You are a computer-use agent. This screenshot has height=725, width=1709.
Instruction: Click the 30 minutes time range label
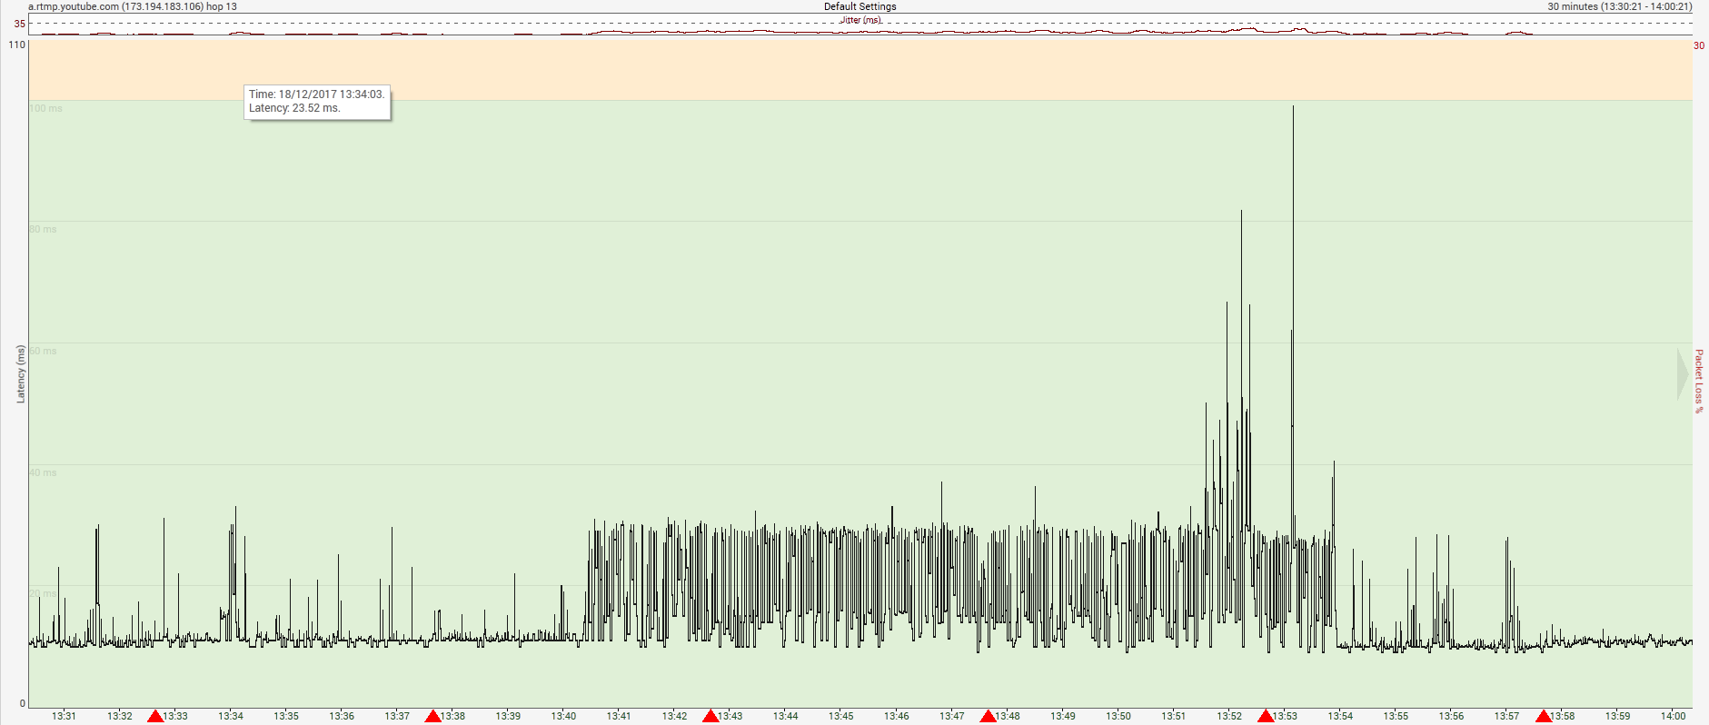point(1619,6)
